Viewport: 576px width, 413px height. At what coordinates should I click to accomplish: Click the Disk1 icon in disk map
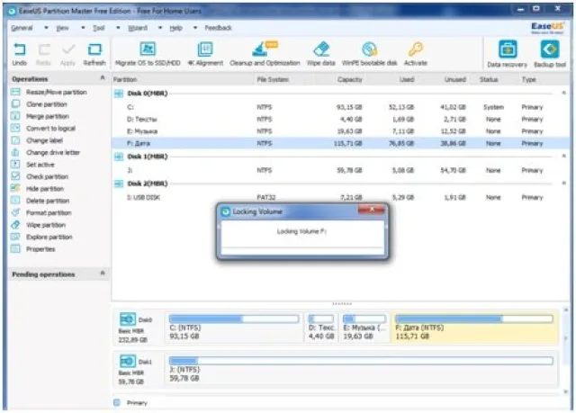[128, 361]
